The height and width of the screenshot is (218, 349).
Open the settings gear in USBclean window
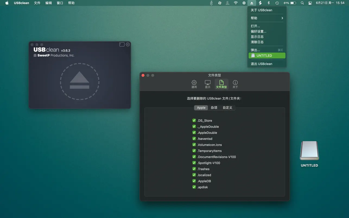128,44
